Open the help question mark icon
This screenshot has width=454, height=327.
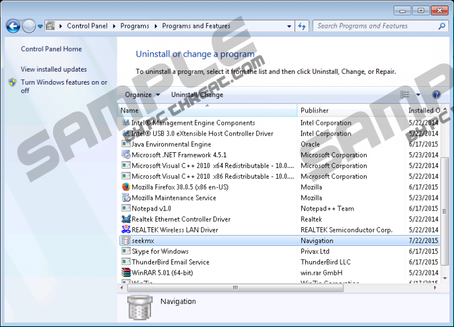point(436,95)
